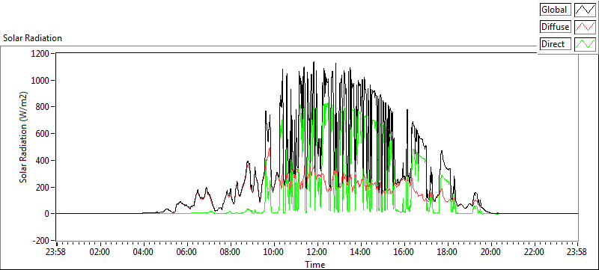Click the Direct plot legend line icon
The width and height of the screenshot is (599, 270).
(585, 44)
